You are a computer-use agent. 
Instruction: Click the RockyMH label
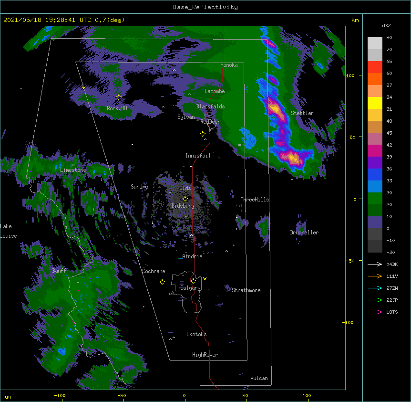tap(117, 108)
